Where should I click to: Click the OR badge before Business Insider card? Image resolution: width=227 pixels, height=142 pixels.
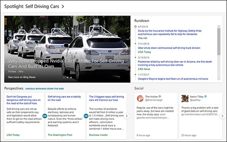(86, 116)
